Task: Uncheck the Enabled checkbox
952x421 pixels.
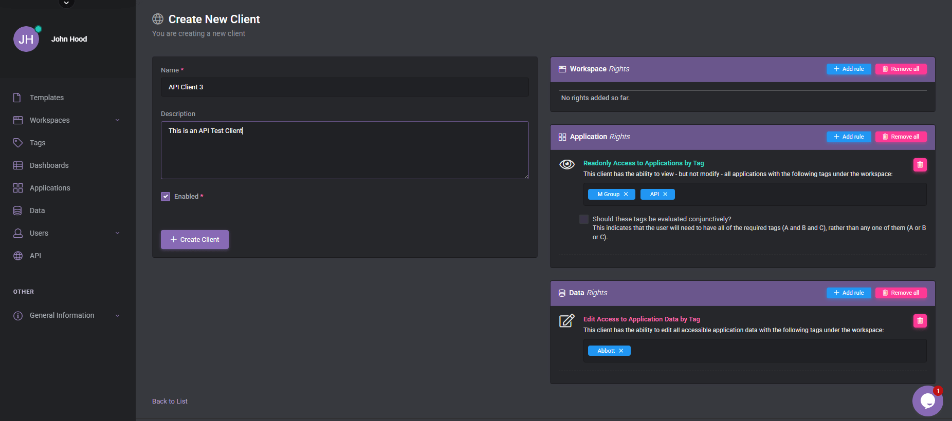Action: (x=166, y=197)
